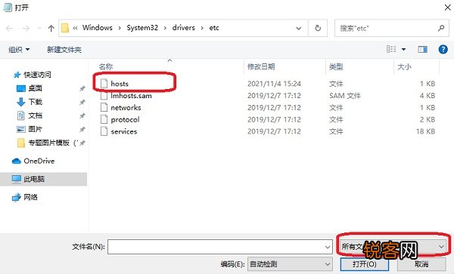This screenshot has width=454, height=274.
Task: Click SAM 文件 type cell
Action: (344, 96)
